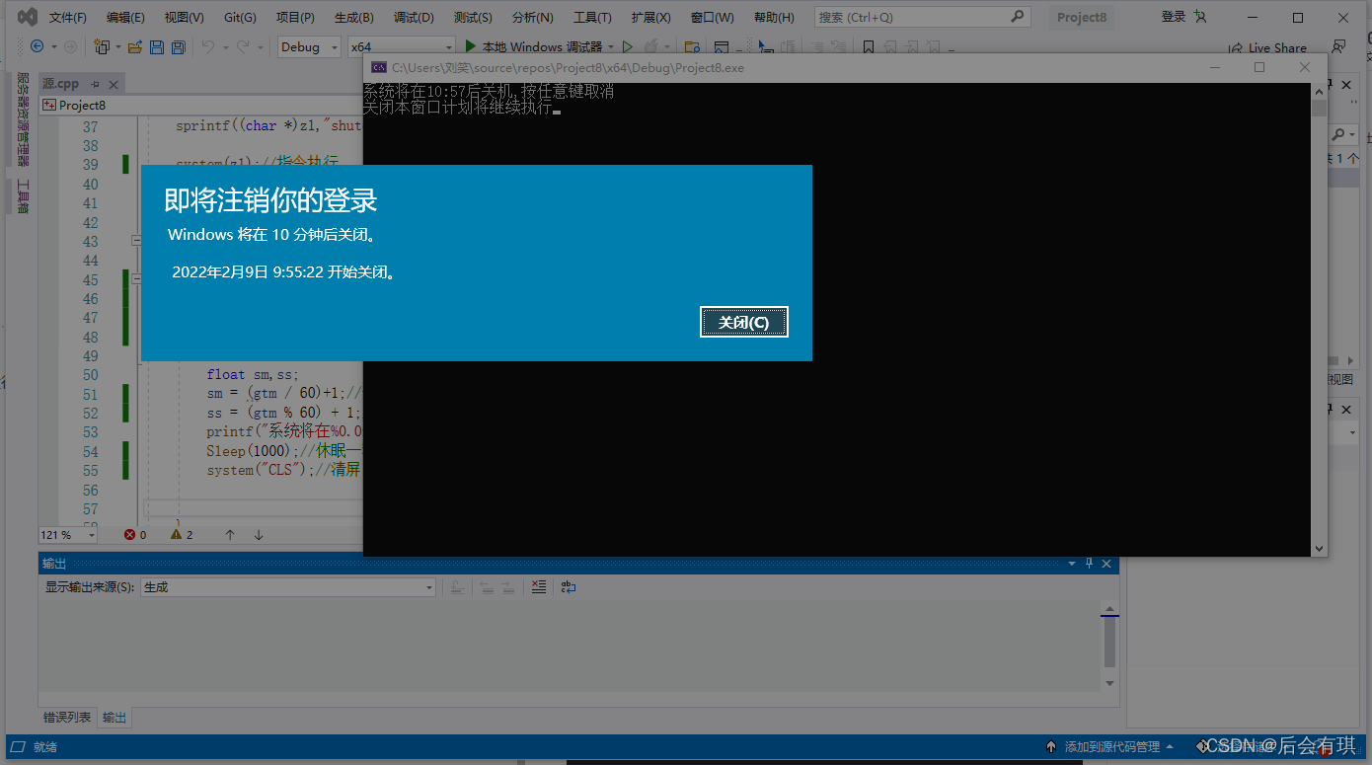Open the 项目(P) menu
This screenshot has width=1372, height=765.
click(295, 18)
